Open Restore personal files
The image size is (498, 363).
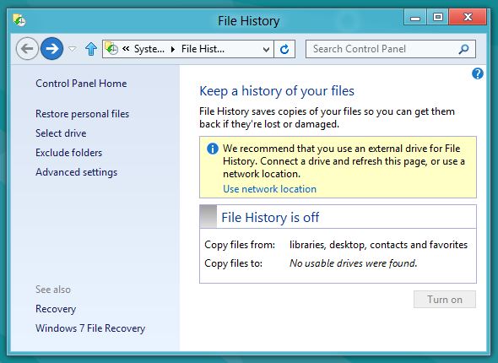pyautogui.click(x=82, y=114)
